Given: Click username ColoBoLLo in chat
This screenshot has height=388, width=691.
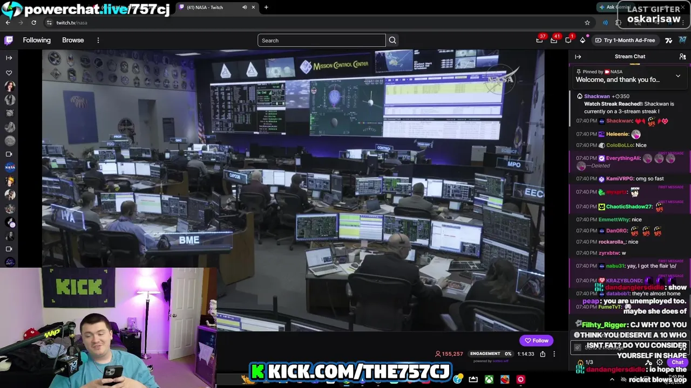Looking at the screenshot, I should pyautogui.click(x=619, y=145).
